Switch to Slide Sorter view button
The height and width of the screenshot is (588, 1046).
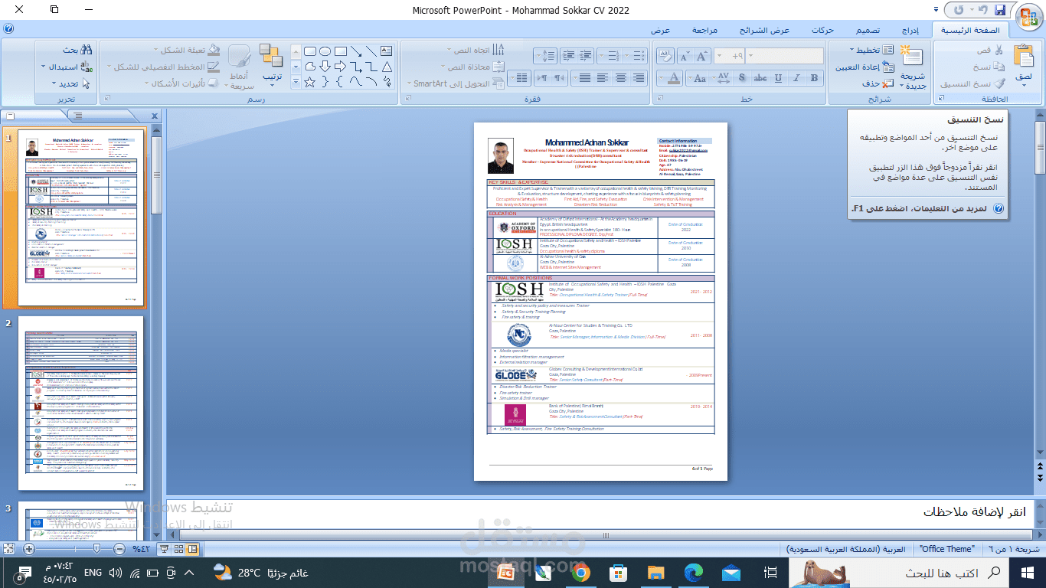click(x=178, y=549)
